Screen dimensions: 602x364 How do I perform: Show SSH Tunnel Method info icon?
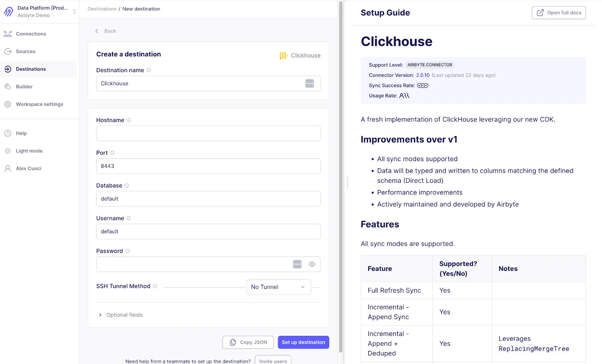coord(155,286)
